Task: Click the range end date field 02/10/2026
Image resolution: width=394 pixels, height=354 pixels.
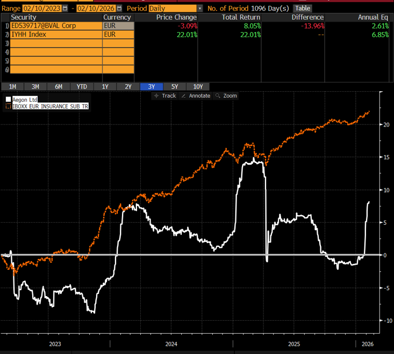Action: coord(95,9)
